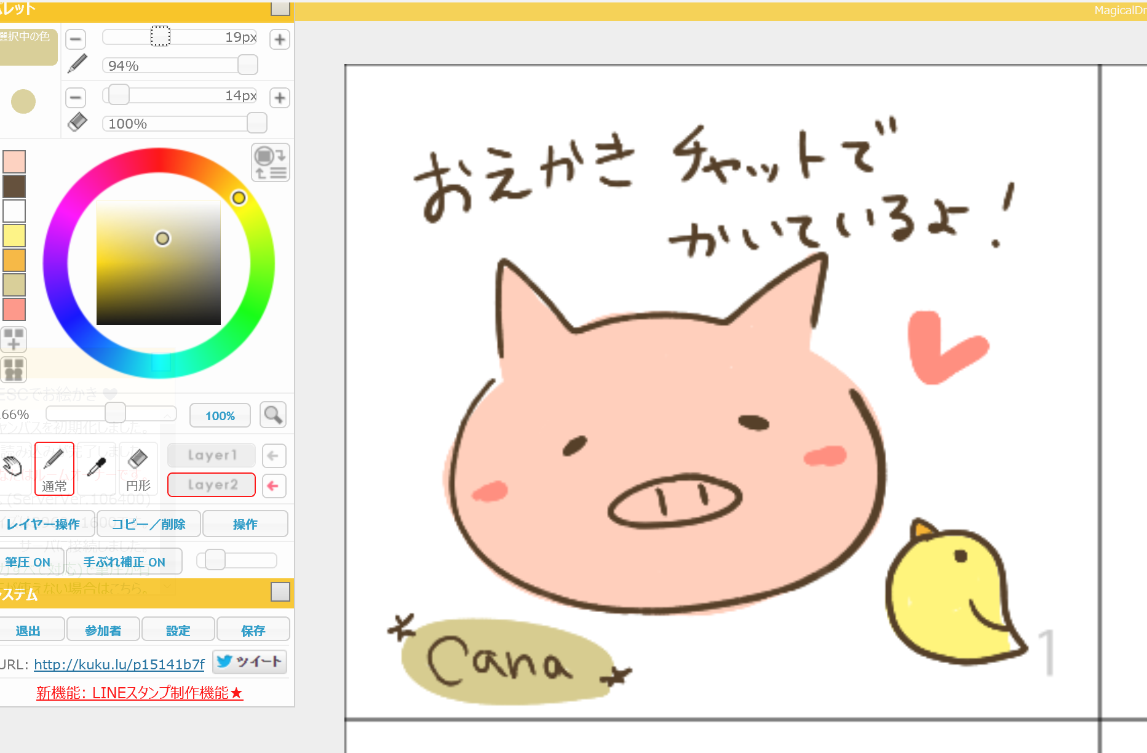Image resolution: width=1147 pixels, height=753 pixels.
Task: Pick the white palette swatch
Action: coord(14,211)
